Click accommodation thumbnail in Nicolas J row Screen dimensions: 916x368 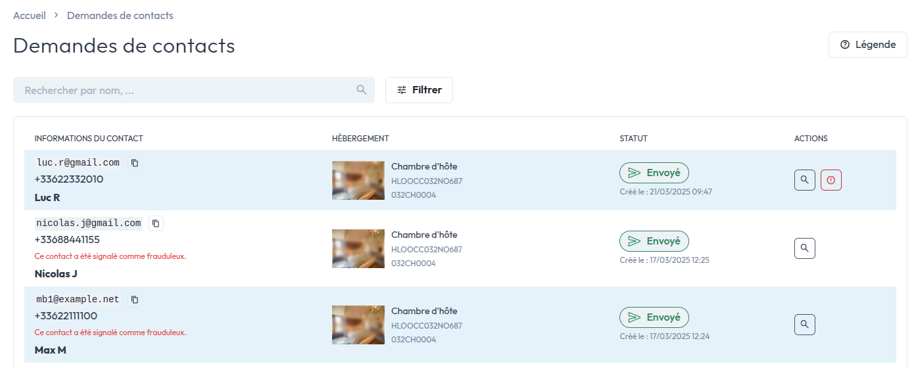click(358, 248)
